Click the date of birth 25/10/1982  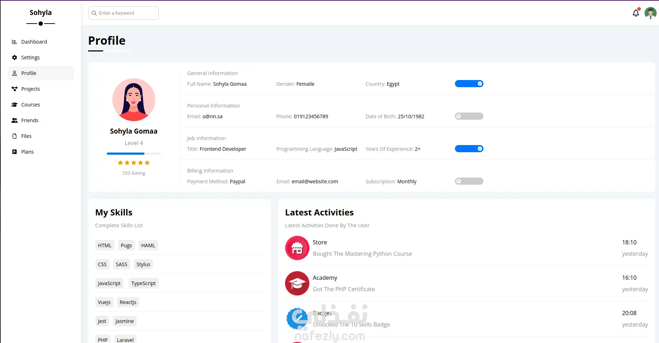[x=411, y=116]
